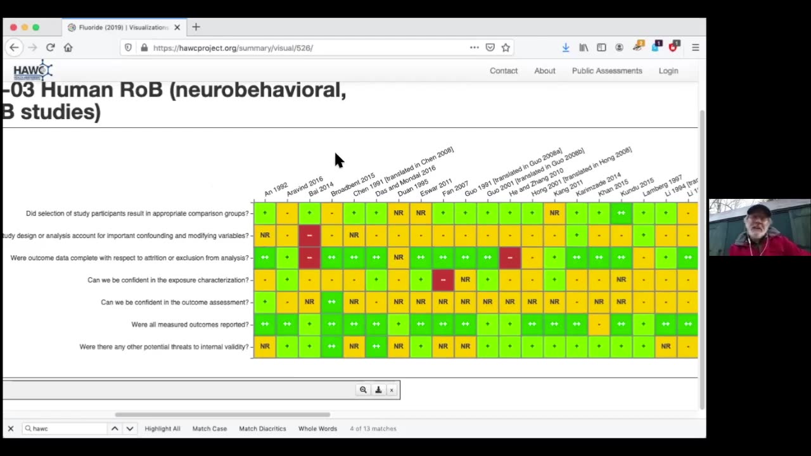
Task: Click the webcam video thumbnail
Action: click(x=760, y=227)
